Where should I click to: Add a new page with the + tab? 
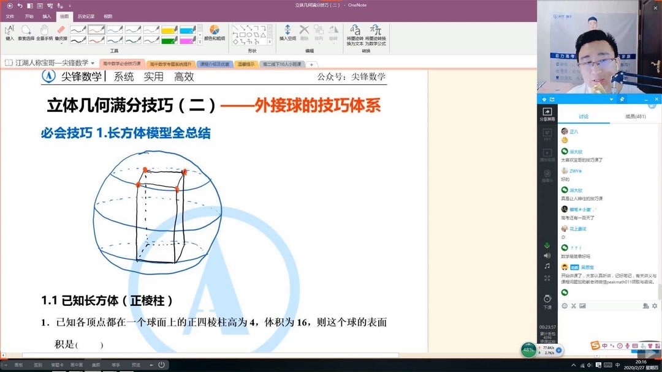click(x=311, y=64)
